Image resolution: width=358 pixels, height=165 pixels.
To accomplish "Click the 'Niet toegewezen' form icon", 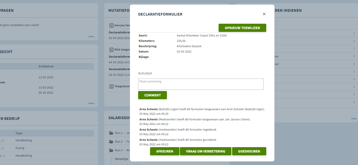I will click(x=111, y=50).
